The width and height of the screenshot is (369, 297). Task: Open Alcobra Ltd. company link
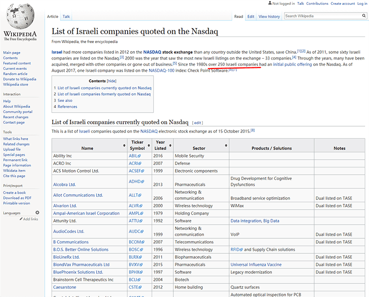65,184
